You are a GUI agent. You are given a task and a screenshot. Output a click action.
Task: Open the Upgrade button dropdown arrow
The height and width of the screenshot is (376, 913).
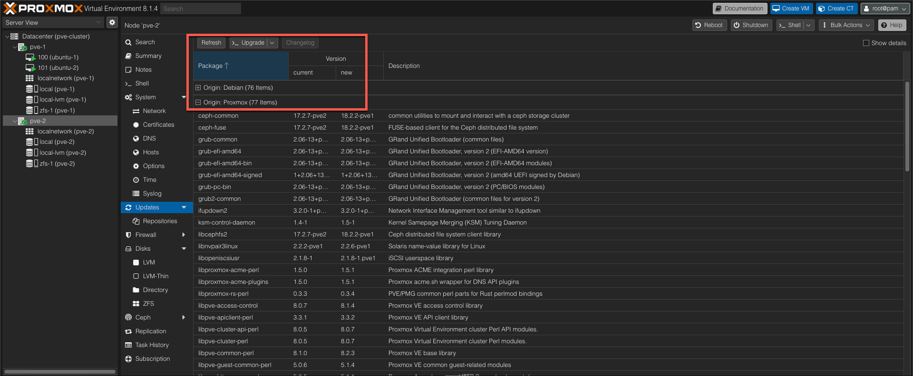(x=272, y=43)
